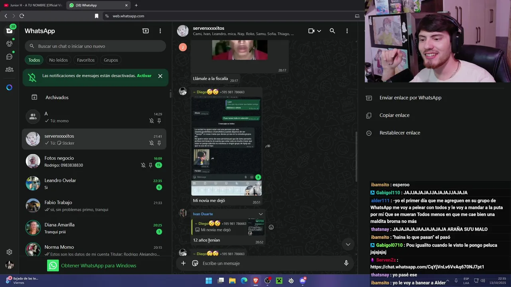Click the web.whatsapp.com address bar
Image resolution: width=511 pixels, height=287 pixels.
click(x=128, y=16)
